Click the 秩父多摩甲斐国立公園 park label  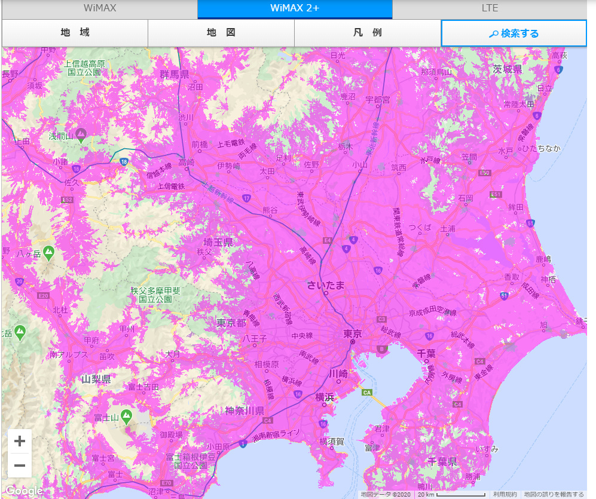[x=155, y=295]
